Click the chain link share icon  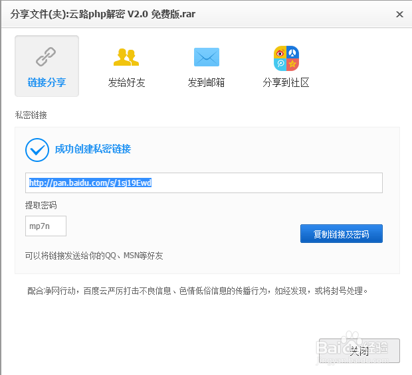pos(47,58)
